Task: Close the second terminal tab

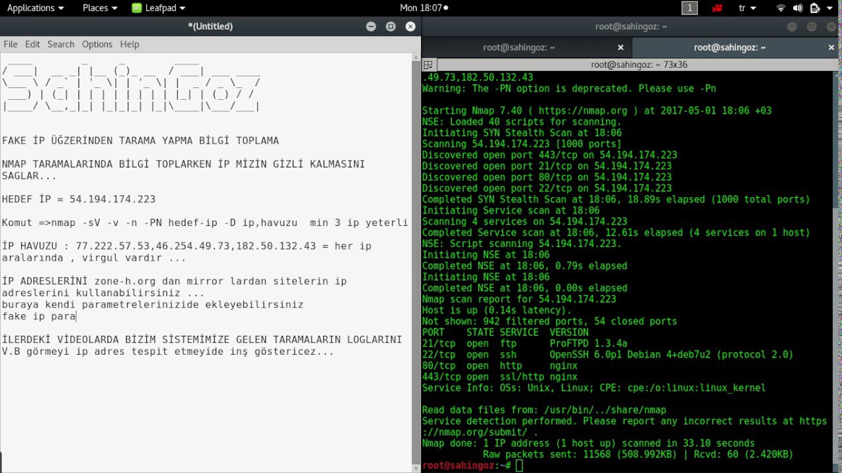Action: [x=831, y=47]
